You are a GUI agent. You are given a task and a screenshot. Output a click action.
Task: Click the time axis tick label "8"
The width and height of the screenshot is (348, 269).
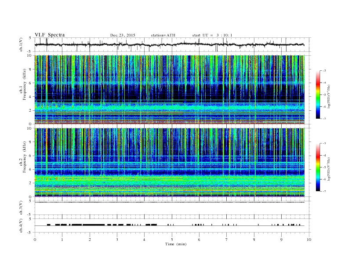(x=254, y=240)
